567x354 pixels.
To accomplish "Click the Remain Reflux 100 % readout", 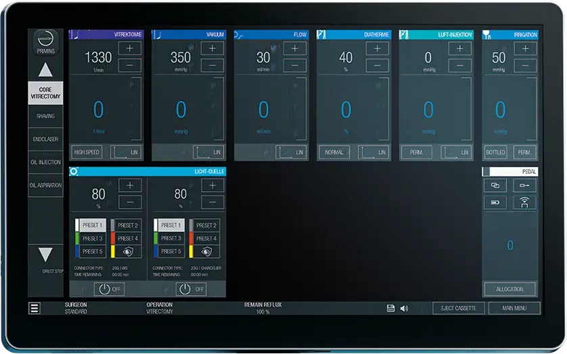I will pos(263,308).
